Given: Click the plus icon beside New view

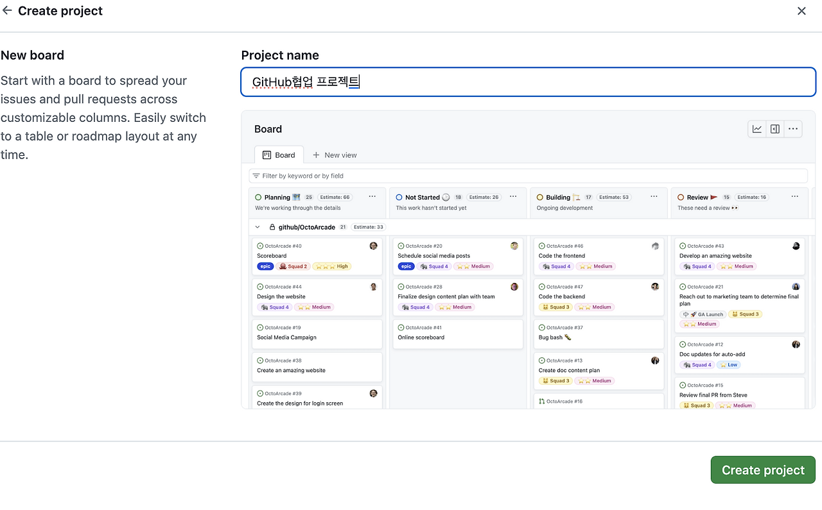Looking at the screenshot, I should [316, 155].
